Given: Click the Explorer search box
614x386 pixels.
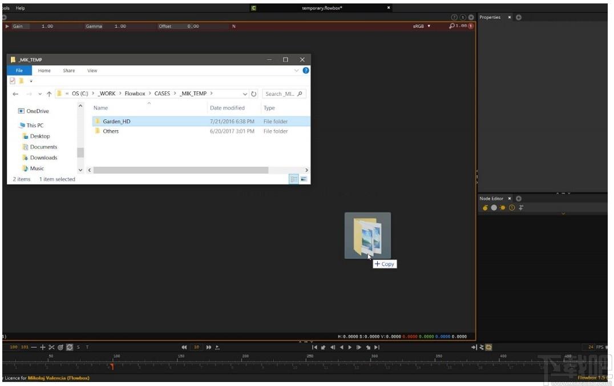Looking at the screenshot, I should (x=284, y=94).
